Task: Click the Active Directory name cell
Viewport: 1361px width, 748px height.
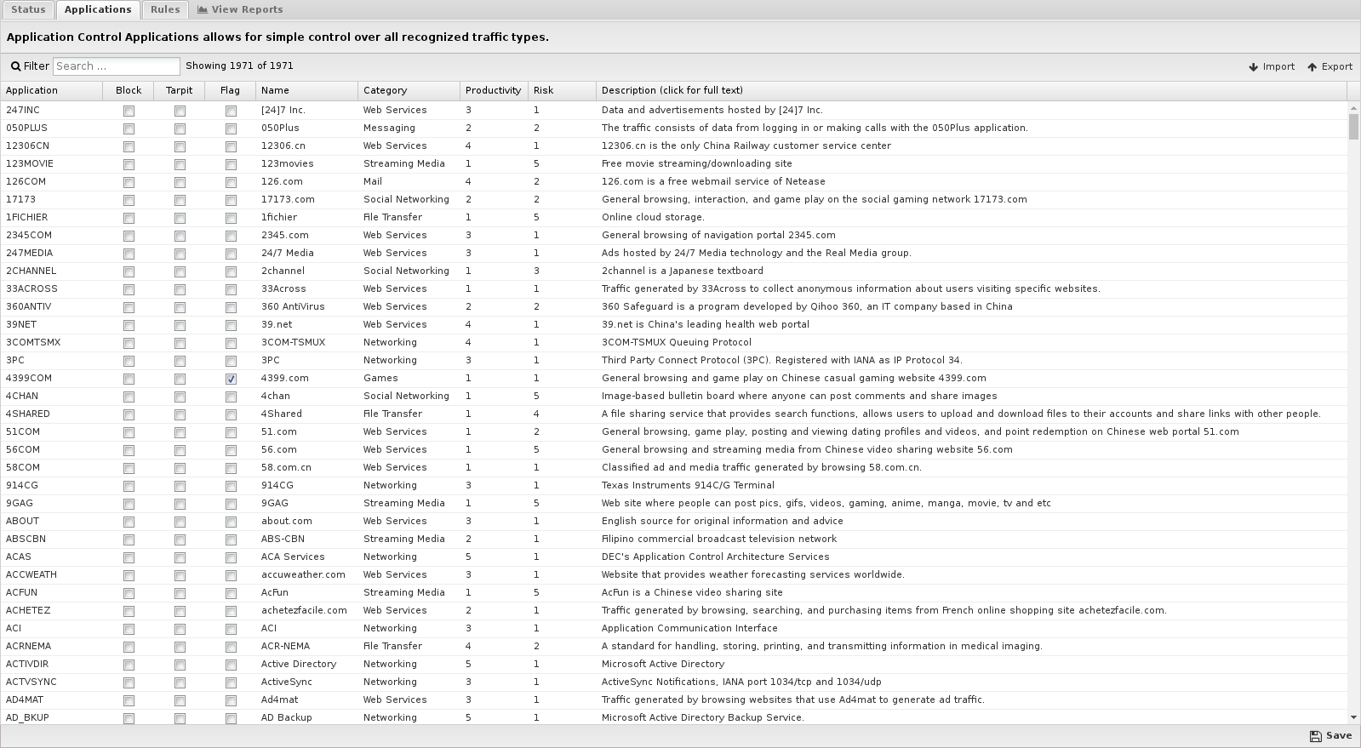Action: [299, 665]
